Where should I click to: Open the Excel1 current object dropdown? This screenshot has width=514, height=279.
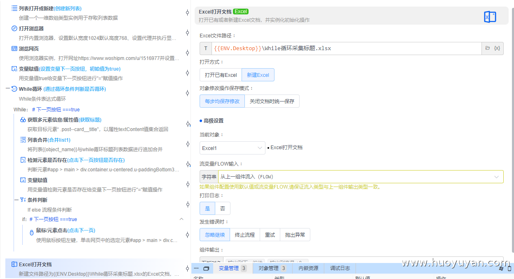tap(233, 148)
